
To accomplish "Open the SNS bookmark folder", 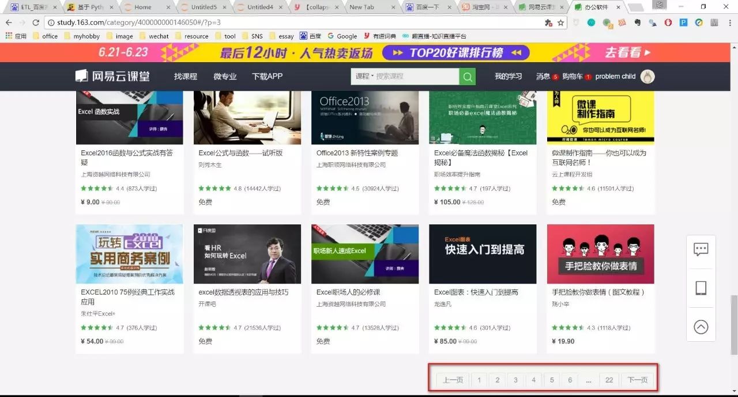I will point(252,36).
